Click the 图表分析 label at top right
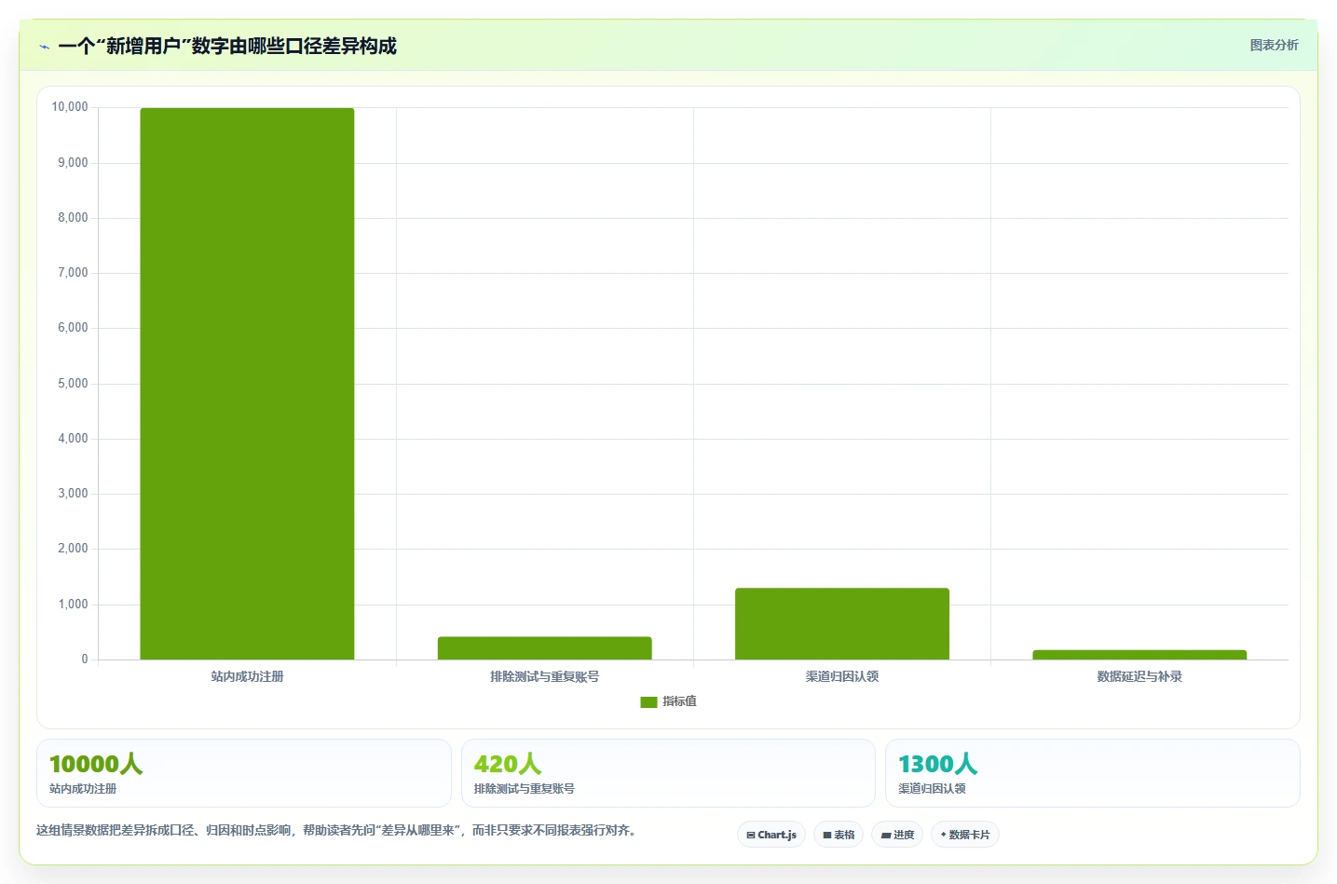Viewport: 1337px width, 884px height. (x=1274, y=45)
